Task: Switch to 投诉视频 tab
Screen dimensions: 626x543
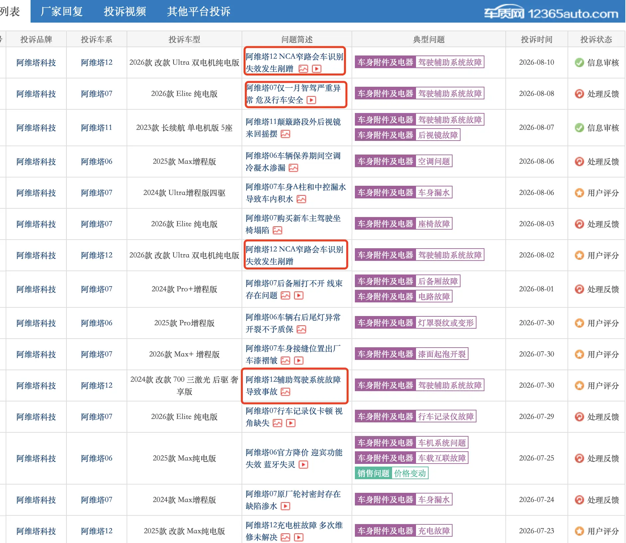Action: pyautogui.click(x=125, y=12)
